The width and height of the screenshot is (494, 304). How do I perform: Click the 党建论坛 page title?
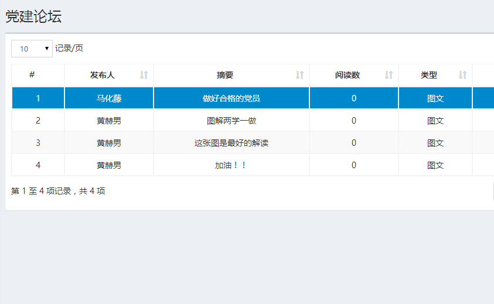coord(33,16)
